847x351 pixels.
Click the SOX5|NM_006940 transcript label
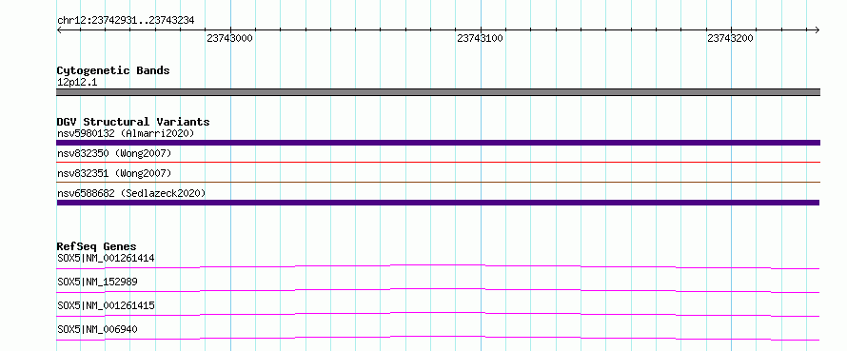point(97,329)
